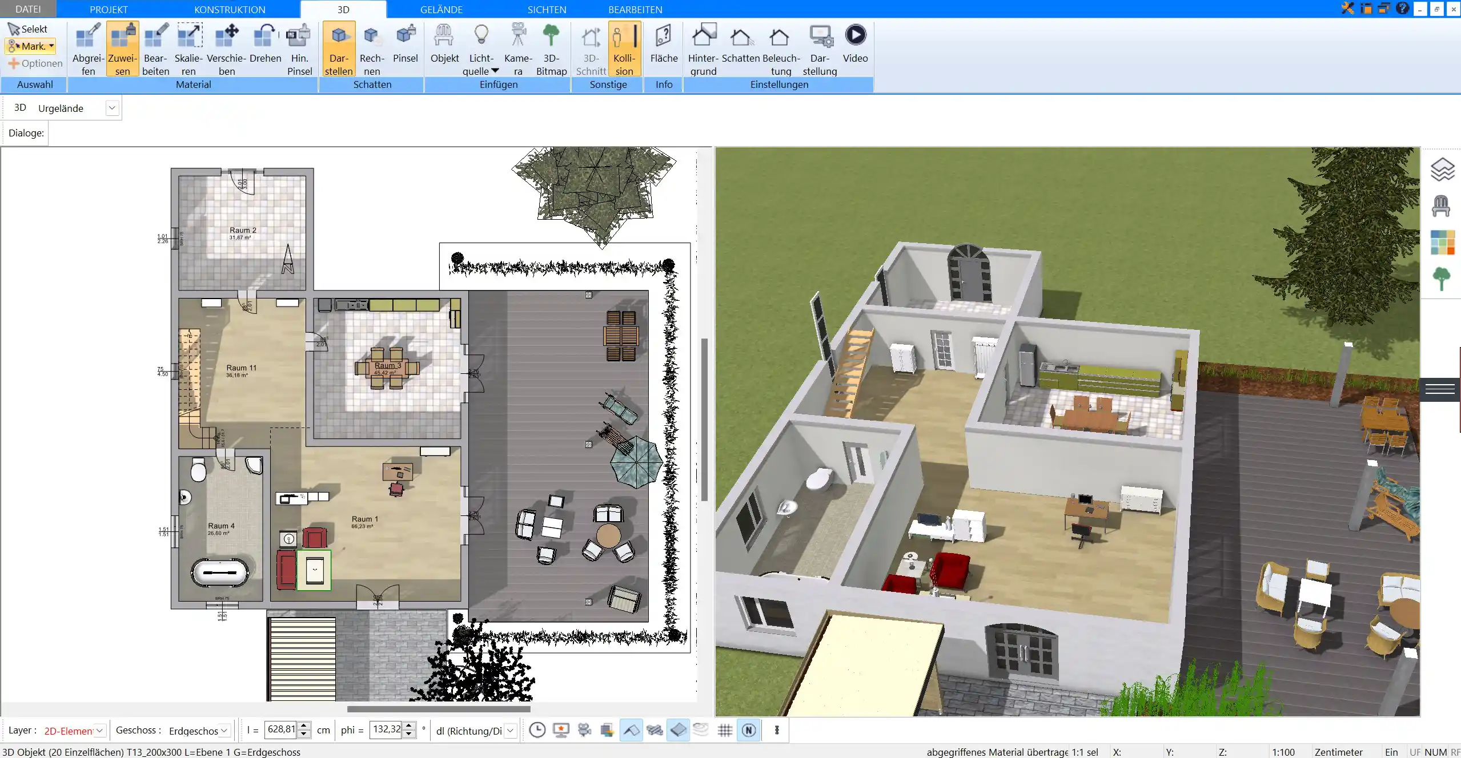This screenshot has width=1461, height=758.
Task: Click the 2D plan horizontal scrollbar
Action: (439, 709)
